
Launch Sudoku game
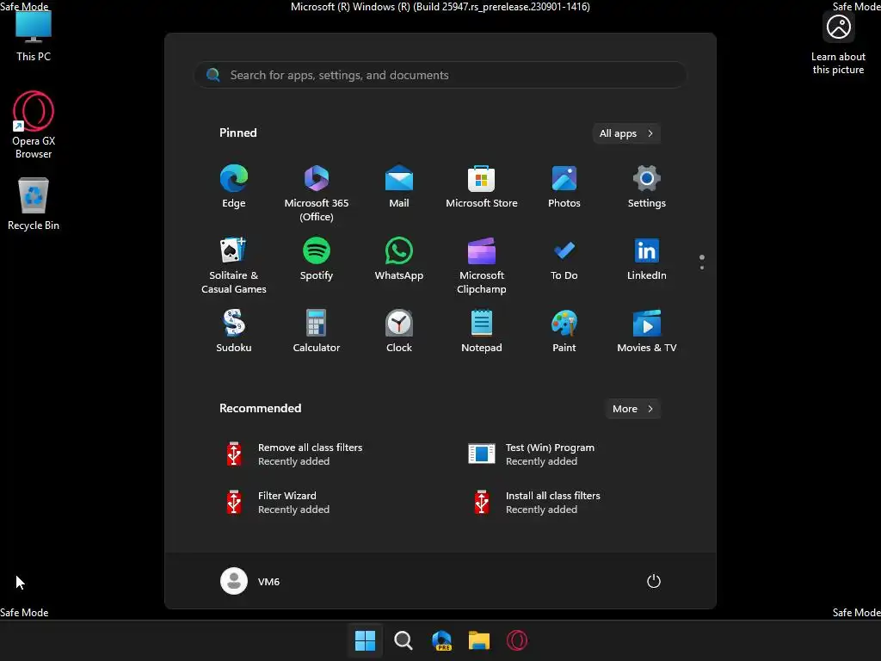coord(234,331)
